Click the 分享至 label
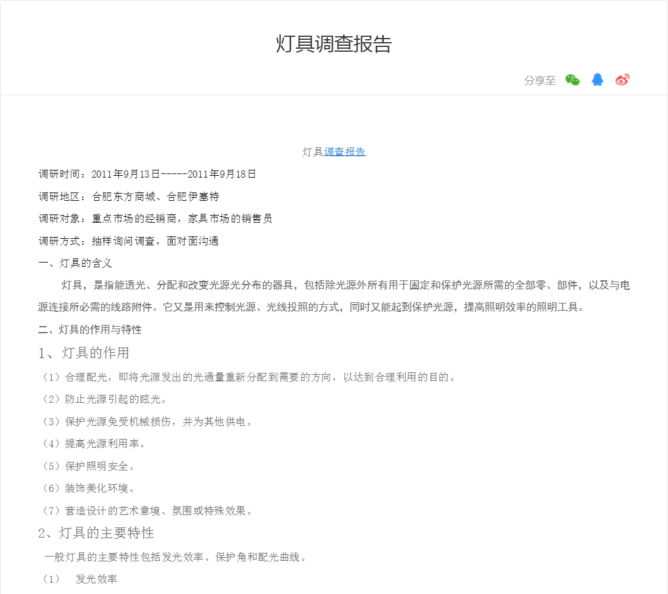668x594 pixels. point(540,81)
